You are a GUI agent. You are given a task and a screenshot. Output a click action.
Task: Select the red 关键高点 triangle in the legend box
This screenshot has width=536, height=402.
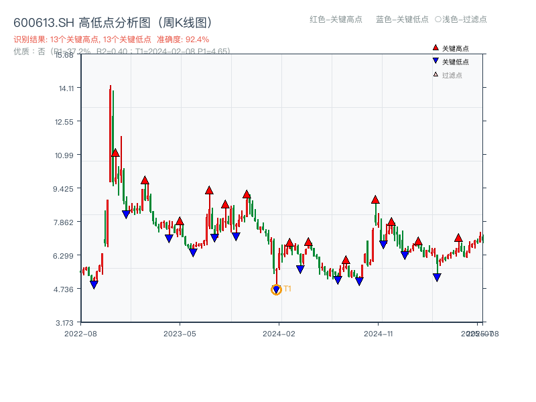tap(434, 48)
